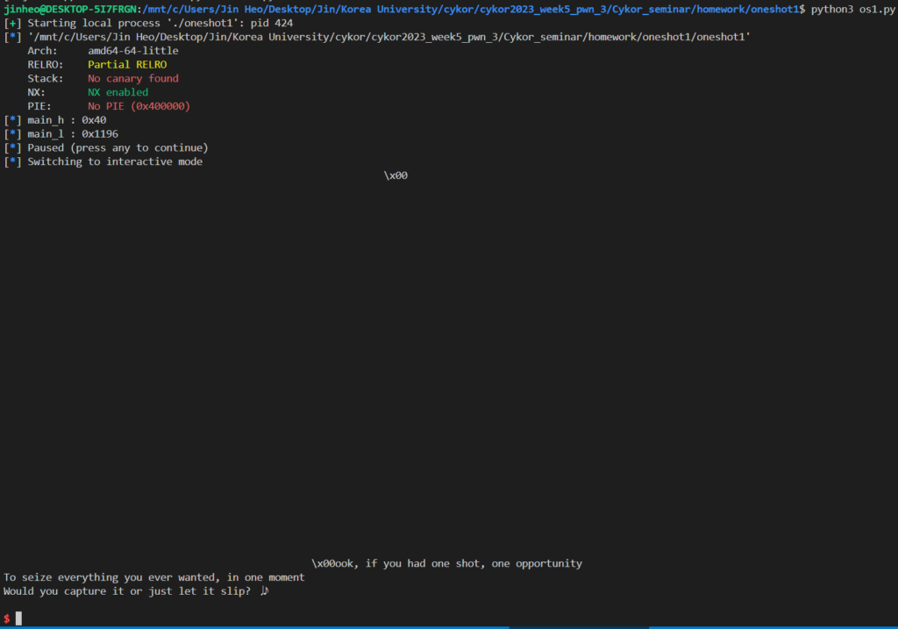The image size is (898, 629).
Task: Click the 'main_h : 0x40' line
Action: pyautogui.click(x=55, y=119)
